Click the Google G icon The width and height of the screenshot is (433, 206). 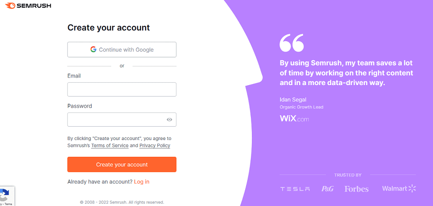tap(93, 49)
